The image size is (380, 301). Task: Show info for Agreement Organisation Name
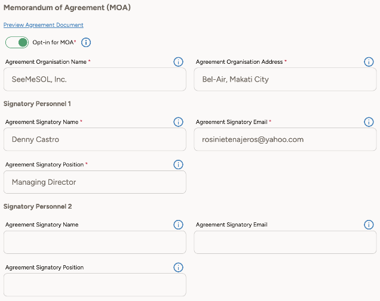coord(178,62)
